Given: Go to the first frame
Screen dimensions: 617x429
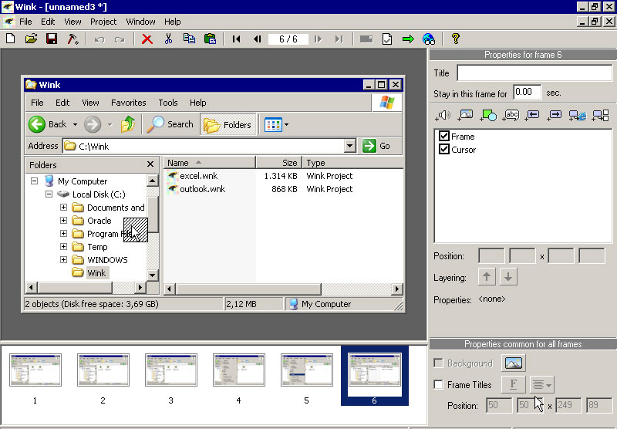Looking at the screenshot, I should [x=236, y=39].
